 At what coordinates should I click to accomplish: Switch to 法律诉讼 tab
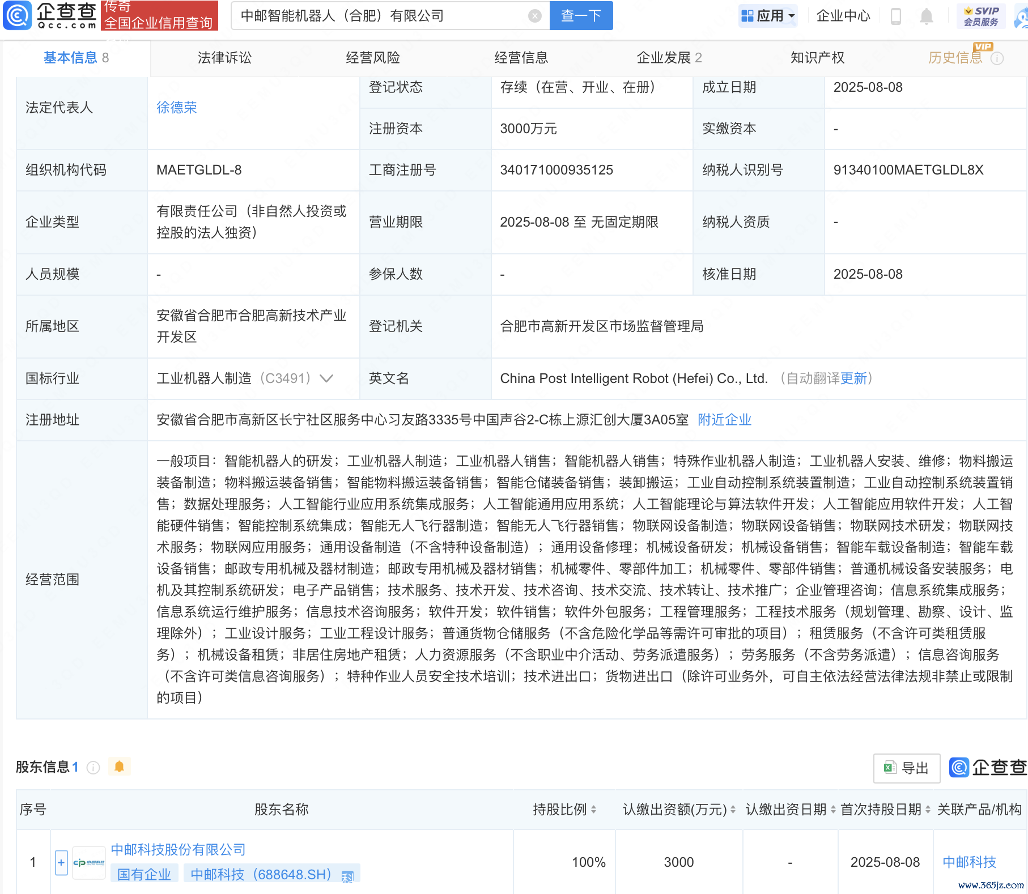(x=224, y=58)
